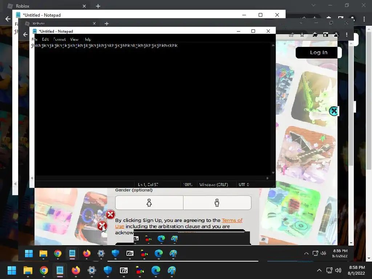Launch Firefox from the inner taskbar
Image resolution: width=372 pixels, height=279 pixels.
pos(86,254)
